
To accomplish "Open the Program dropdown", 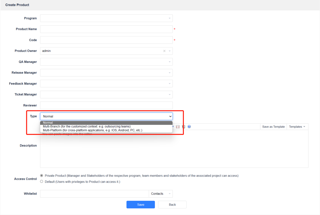I will tap(106, 18).
